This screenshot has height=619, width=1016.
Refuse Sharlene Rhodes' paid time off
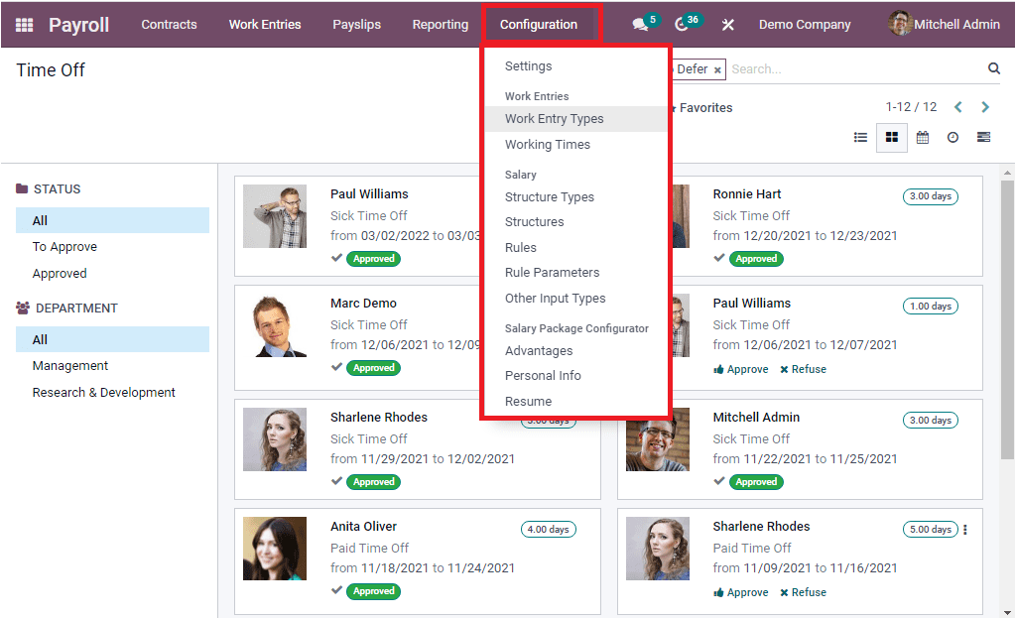click(803, 592)
